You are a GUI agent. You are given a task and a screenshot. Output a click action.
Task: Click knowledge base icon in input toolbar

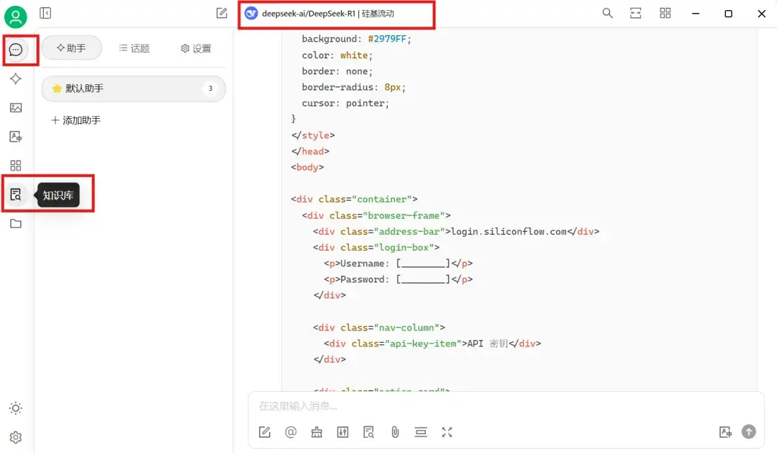pos(368,432)
